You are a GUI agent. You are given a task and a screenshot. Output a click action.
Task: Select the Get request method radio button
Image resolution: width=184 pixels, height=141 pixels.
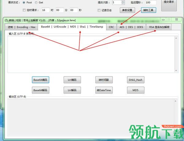pos(36,2)
